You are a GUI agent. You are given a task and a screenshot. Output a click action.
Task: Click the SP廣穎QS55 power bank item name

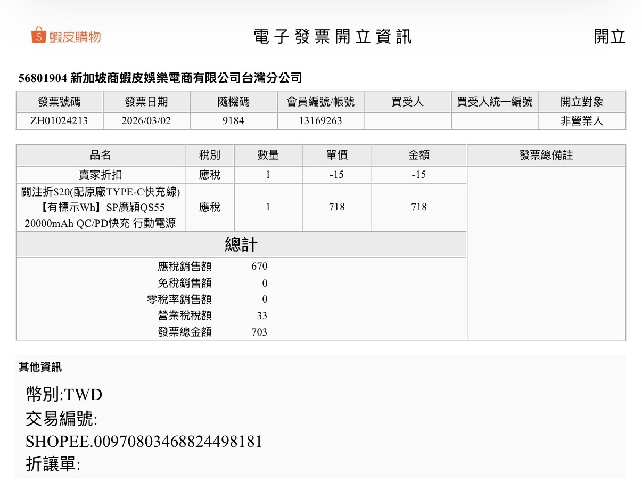click(101, 207)
